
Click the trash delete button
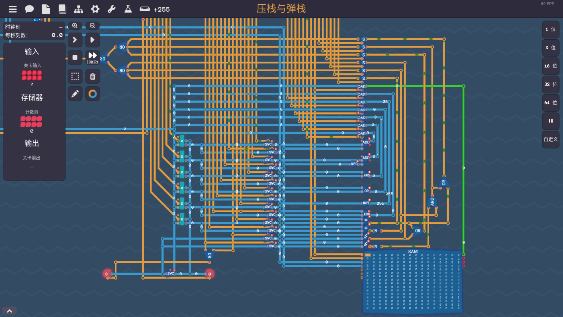coord(92,77)
